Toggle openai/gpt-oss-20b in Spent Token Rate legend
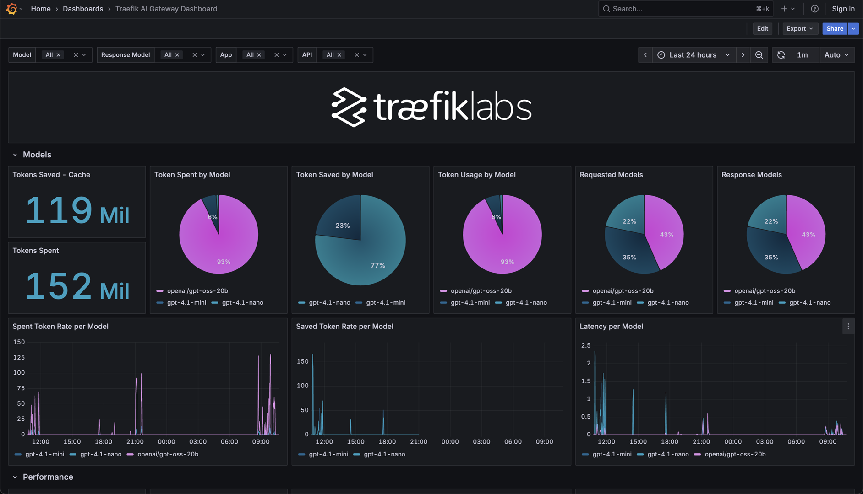The height and width of the screenshot is (494, 863). pos(168,455)
